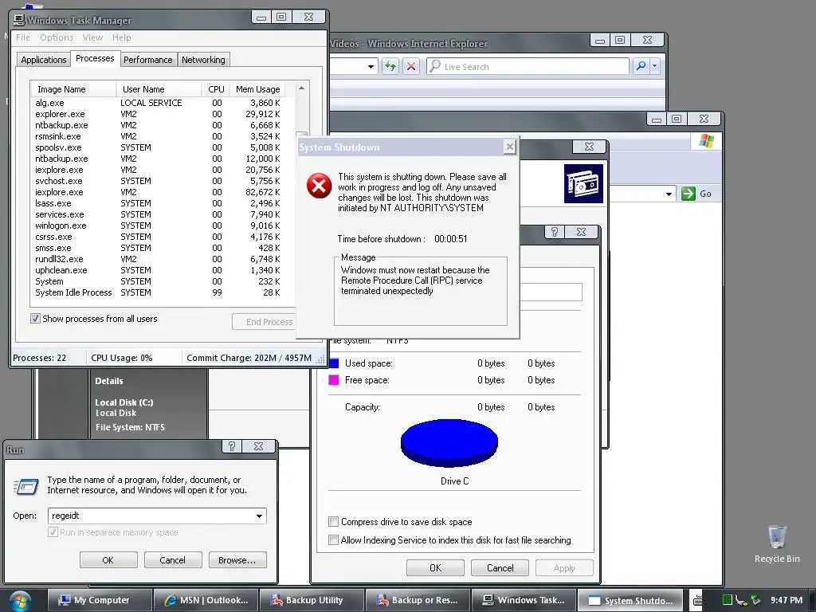Sort processes by Image Name column
The width and height of the screenshot is (816, 612).
tap(73, 89)
